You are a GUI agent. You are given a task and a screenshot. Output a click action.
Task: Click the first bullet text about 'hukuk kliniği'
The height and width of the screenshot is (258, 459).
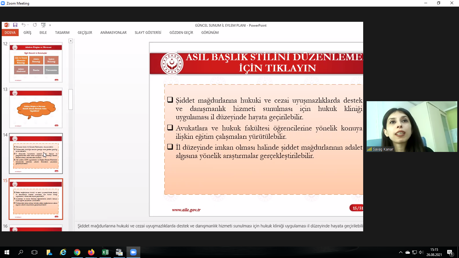click(x=269, y=109)
